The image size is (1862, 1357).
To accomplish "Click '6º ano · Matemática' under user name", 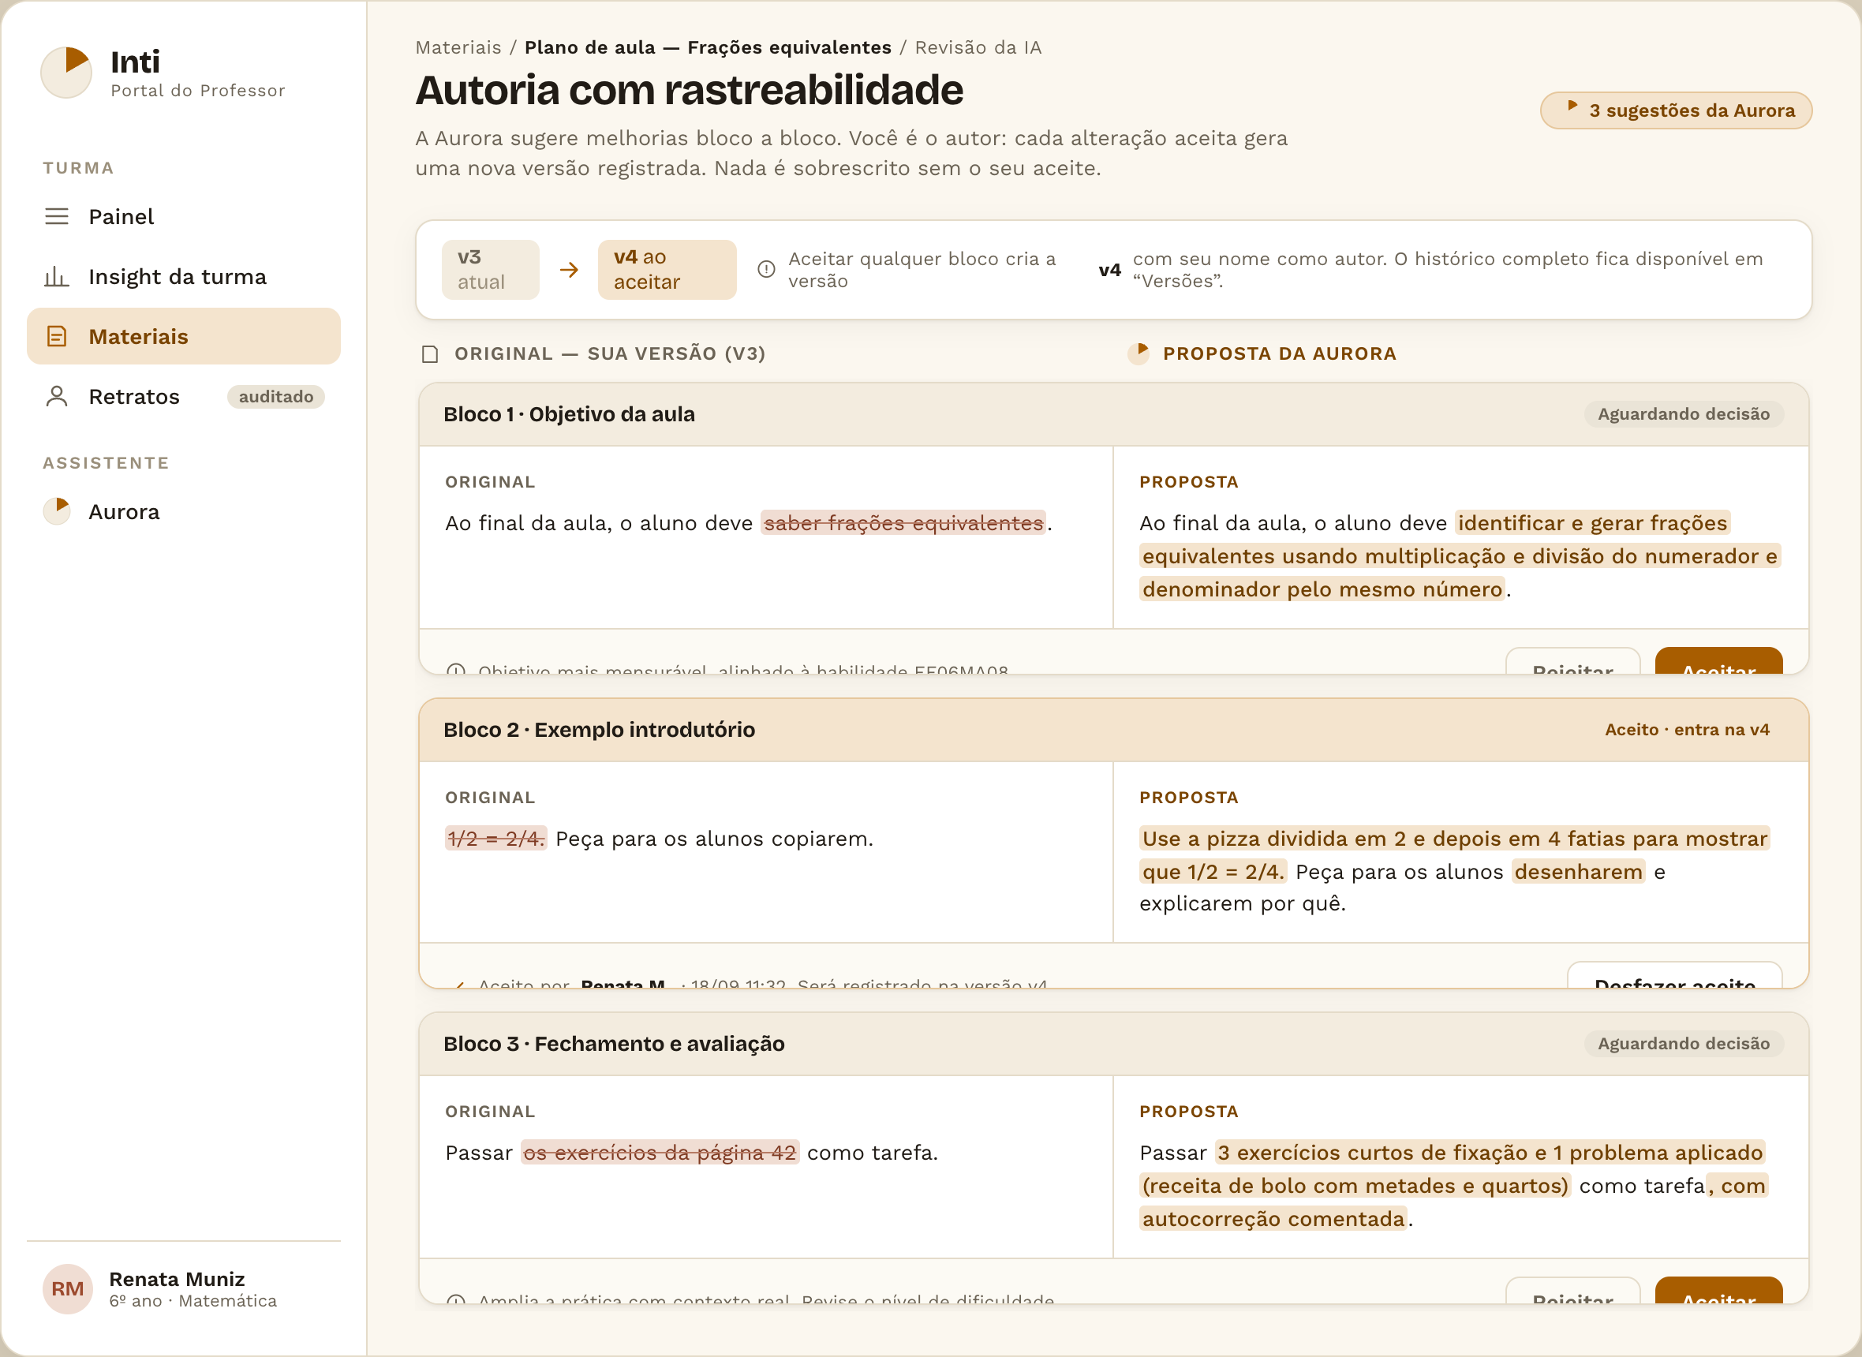I will (x=193, y=1300).
